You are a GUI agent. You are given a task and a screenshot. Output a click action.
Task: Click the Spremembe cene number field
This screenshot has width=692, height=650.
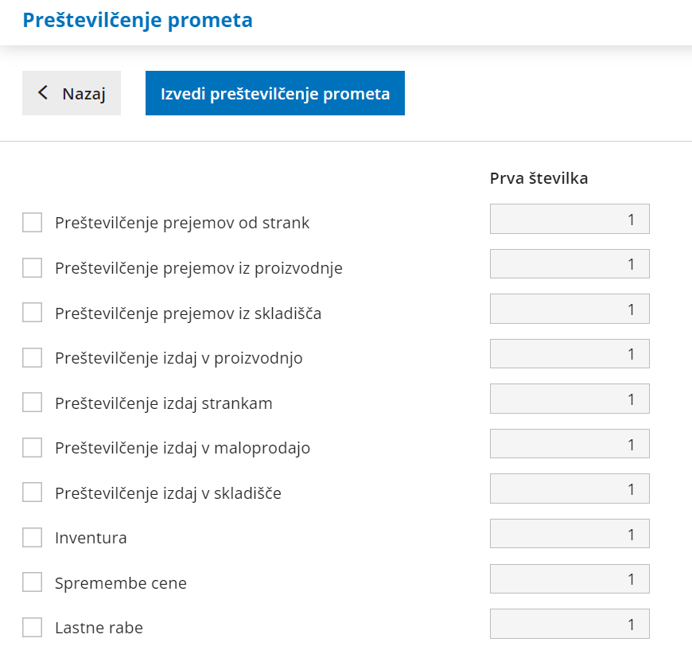point(570,578)
